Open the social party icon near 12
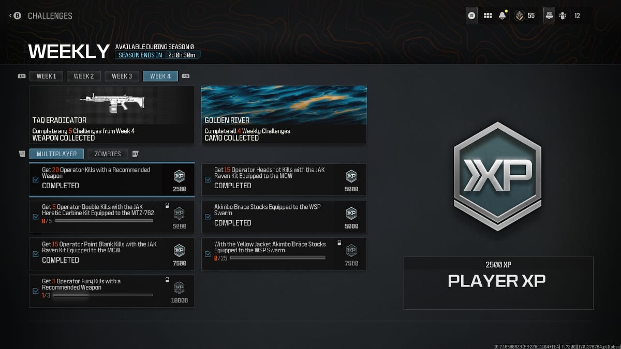 (563, 16)
